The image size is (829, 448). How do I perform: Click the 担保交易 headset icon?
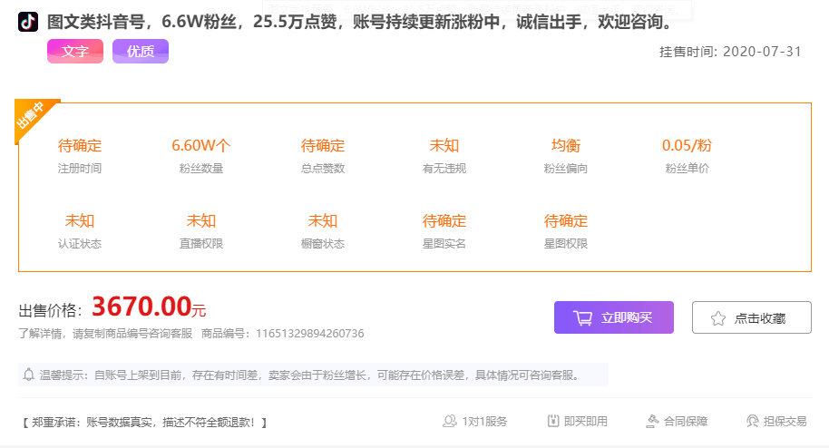(752, 421)
